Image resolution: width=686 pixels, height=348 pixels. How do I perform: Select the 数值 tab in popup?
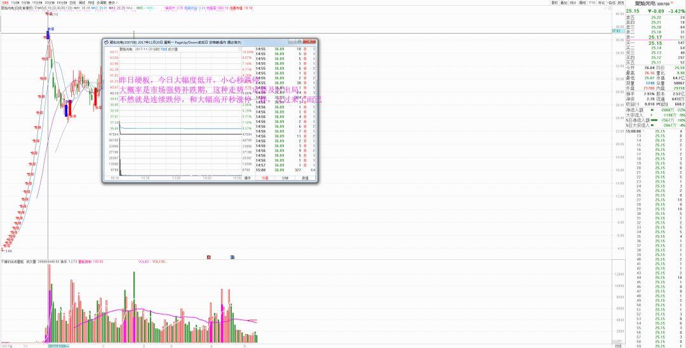point(305,178)
